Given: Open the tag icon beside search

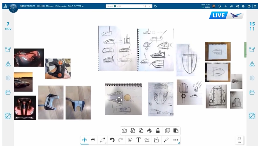Looking at the screenshot, I should (155, 6).
